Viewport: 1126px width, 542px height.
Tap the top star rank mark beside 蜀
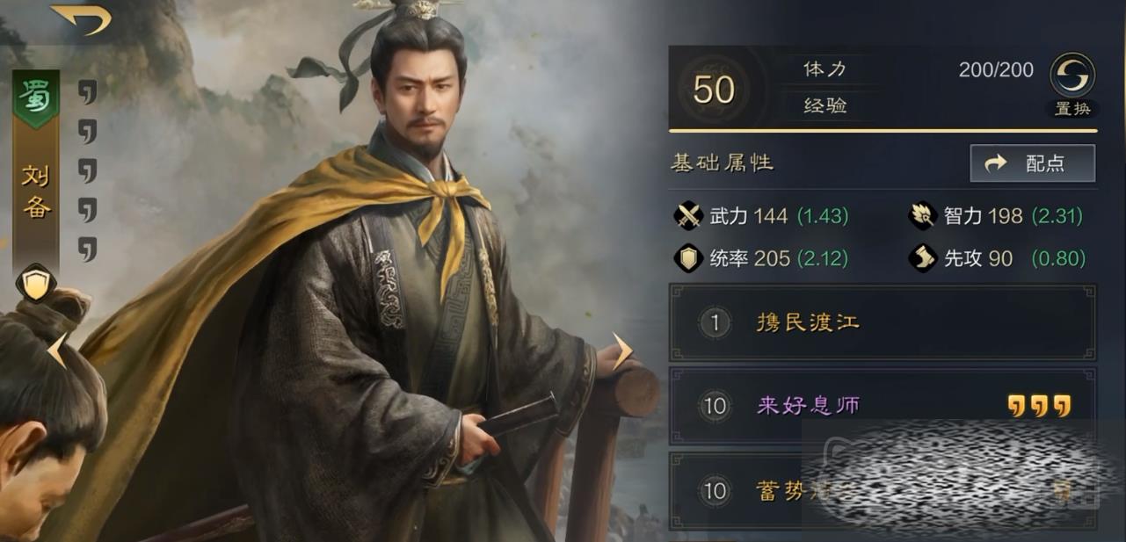coord(87,92)
